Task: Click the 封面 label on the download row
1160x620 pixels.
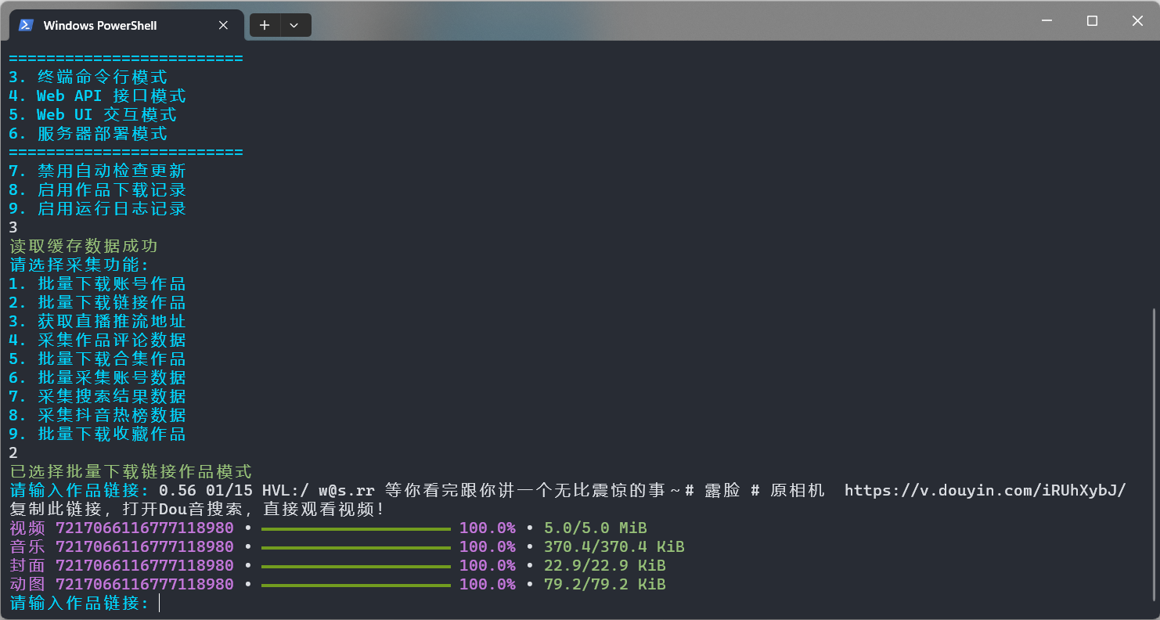Action: [27, 566]
